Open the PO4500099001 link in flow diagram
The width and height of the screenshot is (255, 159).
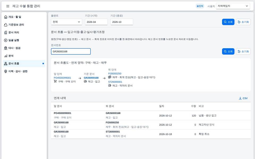62,78
